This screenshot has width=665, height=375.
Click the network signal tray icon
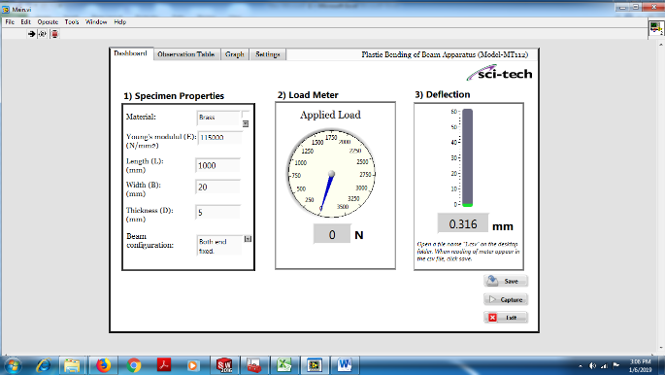(605, 365)
